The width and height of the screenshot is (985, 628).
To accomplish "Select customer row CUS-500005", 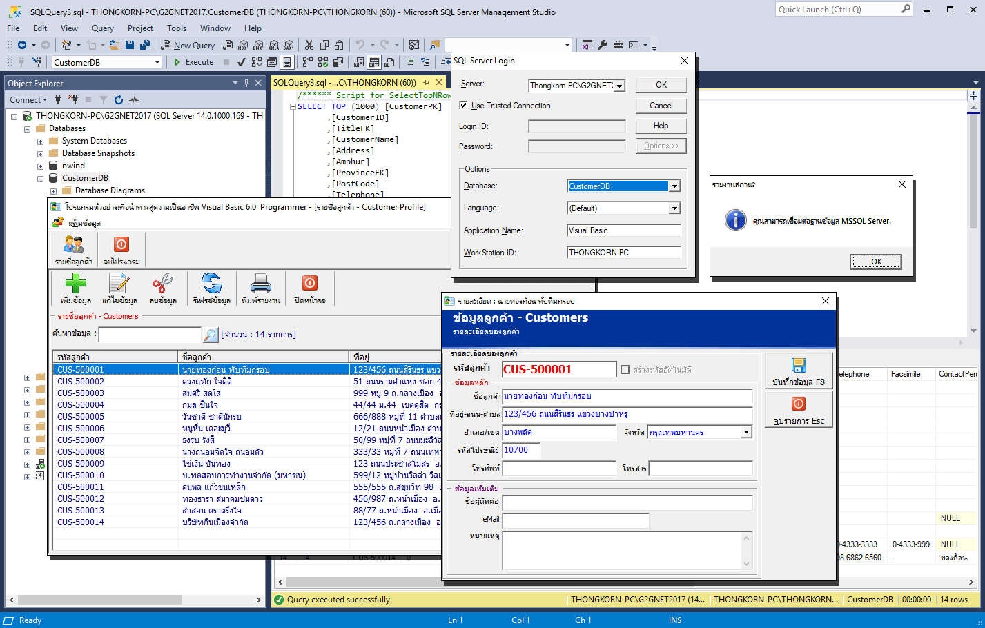I will [x=246, y=417].
